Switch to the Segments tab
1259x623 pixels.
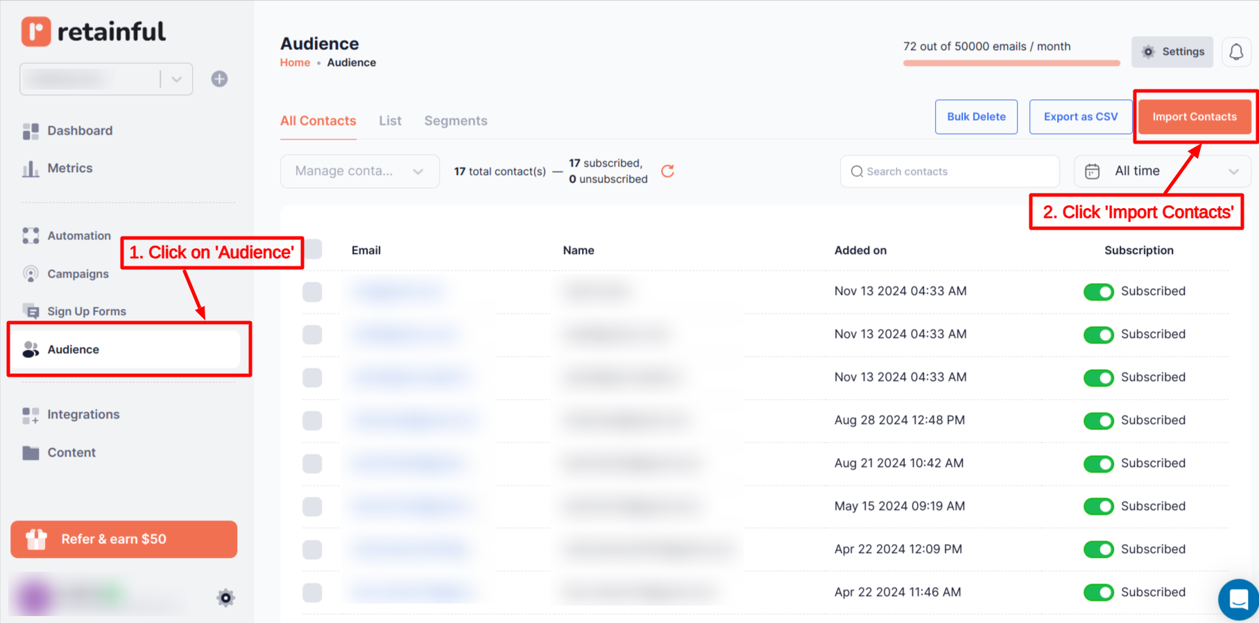455,121
